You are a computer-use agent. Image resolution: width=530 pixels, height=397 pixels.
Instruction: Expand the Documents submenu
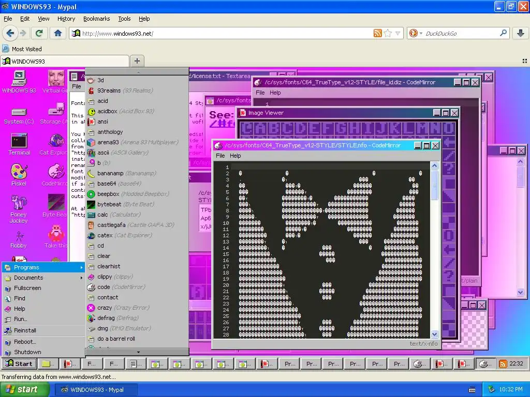click(x=43, y=278)
